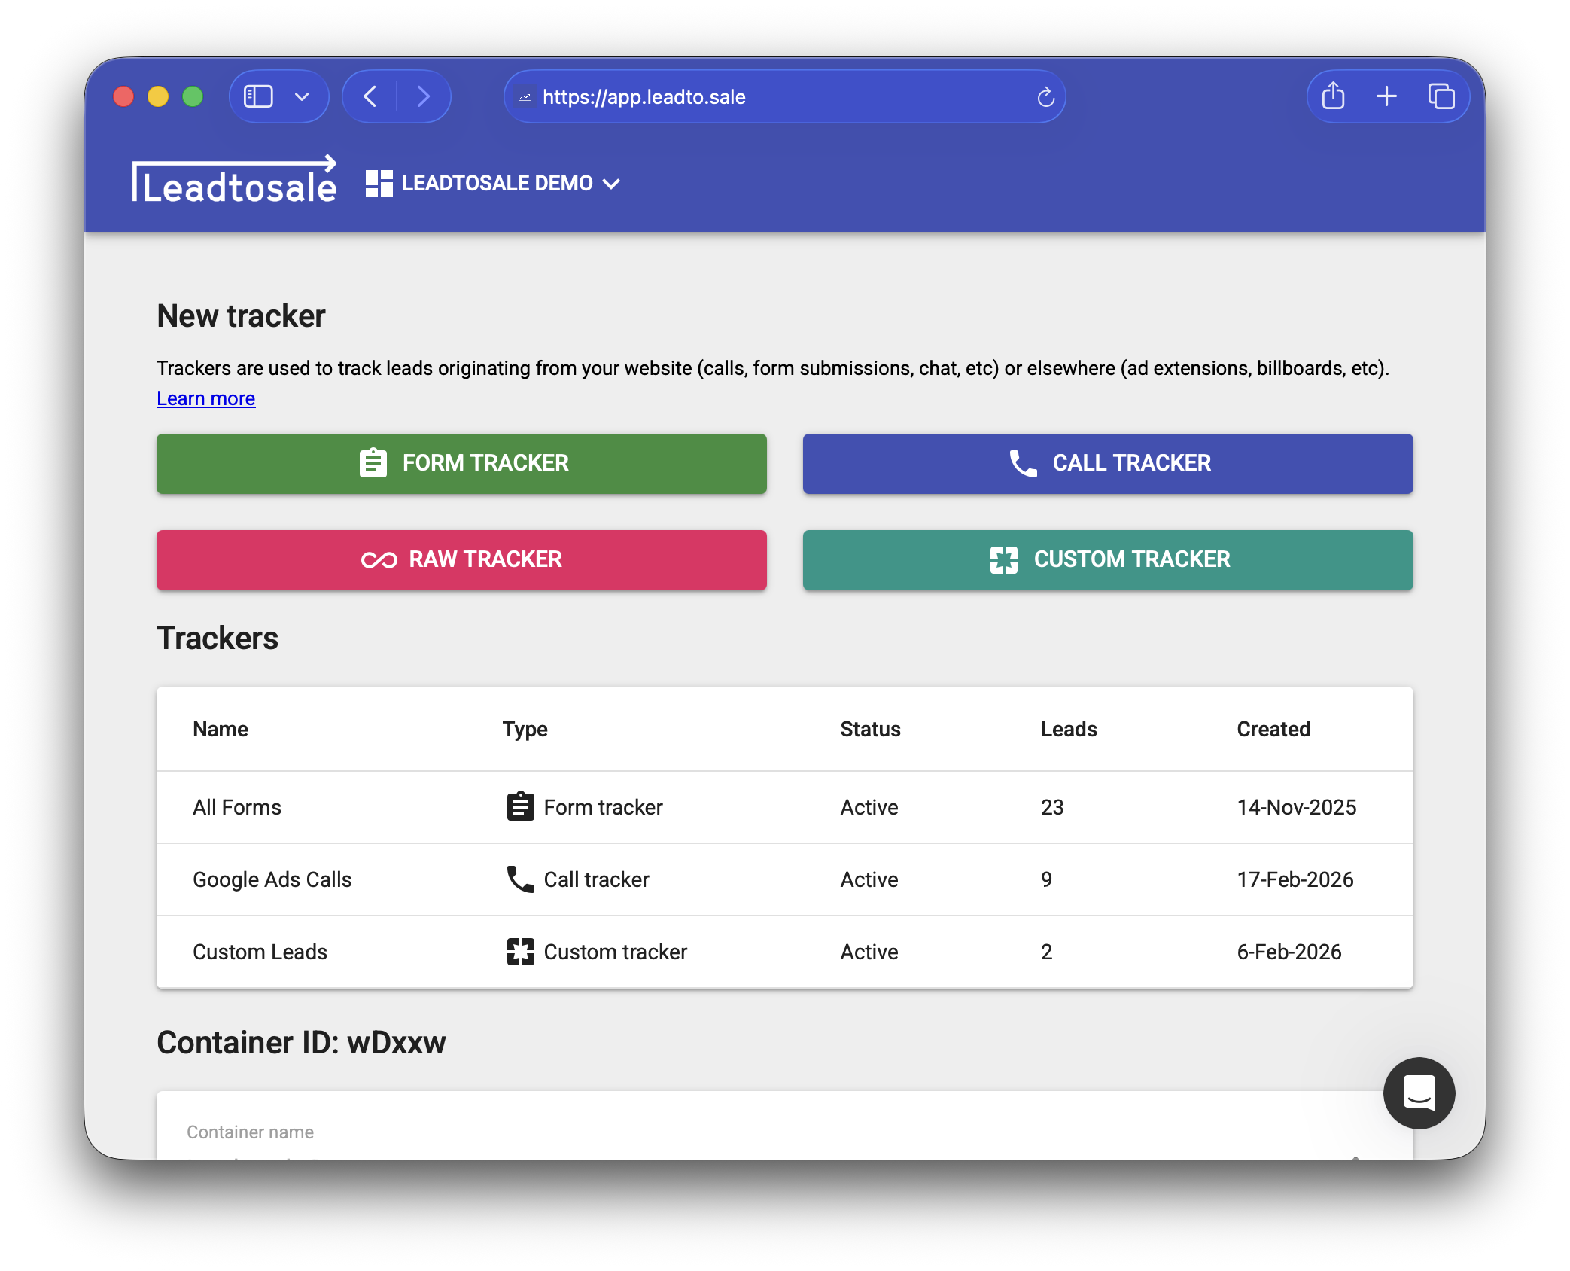Screen dimensions: 1570x1271
Task: Click the Raw Tracker button
Action: [461, 559]
